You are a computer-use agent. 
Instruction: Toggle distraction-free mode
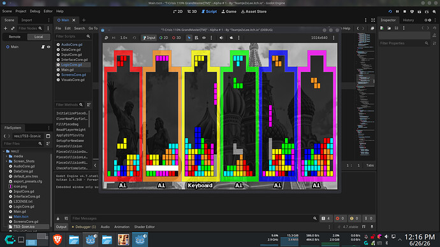(x=373, y=20)
